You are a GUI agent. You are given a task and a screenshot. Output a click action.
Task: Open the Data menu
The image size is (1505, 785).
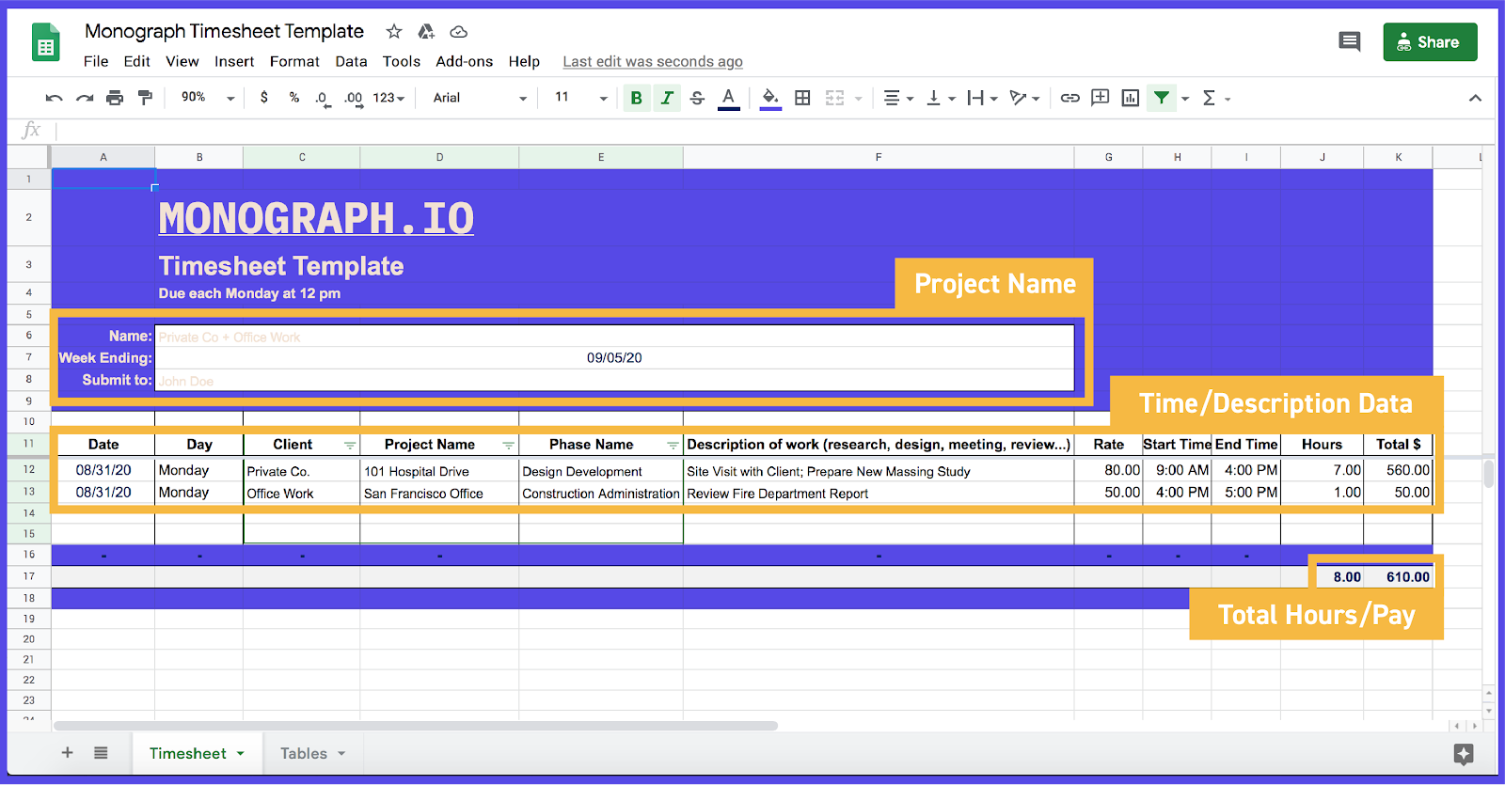[351, 61]
